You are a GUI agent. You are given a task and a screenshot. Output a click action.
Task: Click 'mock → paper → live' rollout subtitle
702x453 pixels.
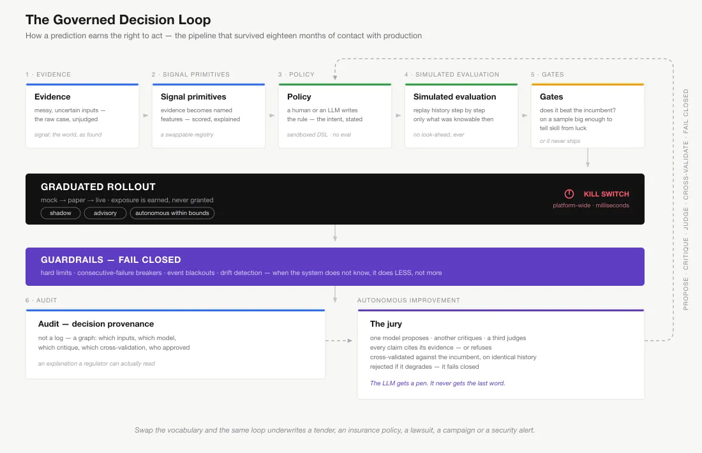pyautogui.click(x=127, y=200)
